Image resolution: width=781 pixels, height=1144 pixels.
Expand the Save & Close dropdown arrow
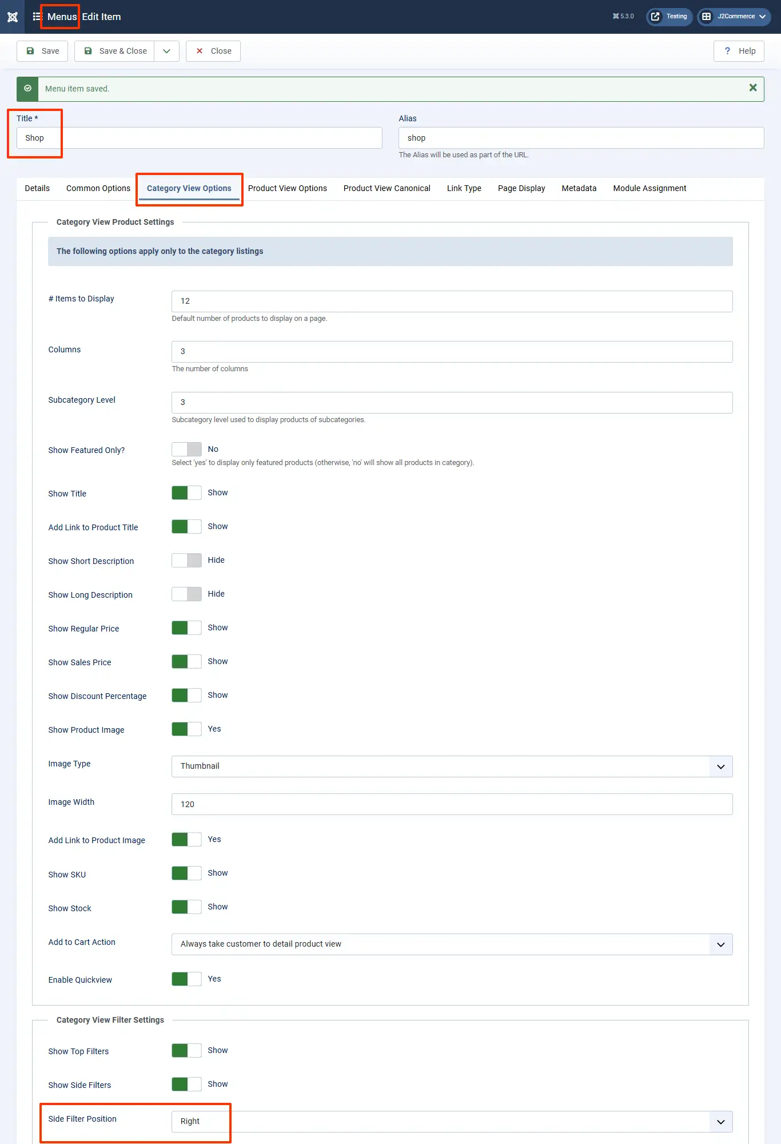[166, 51]
